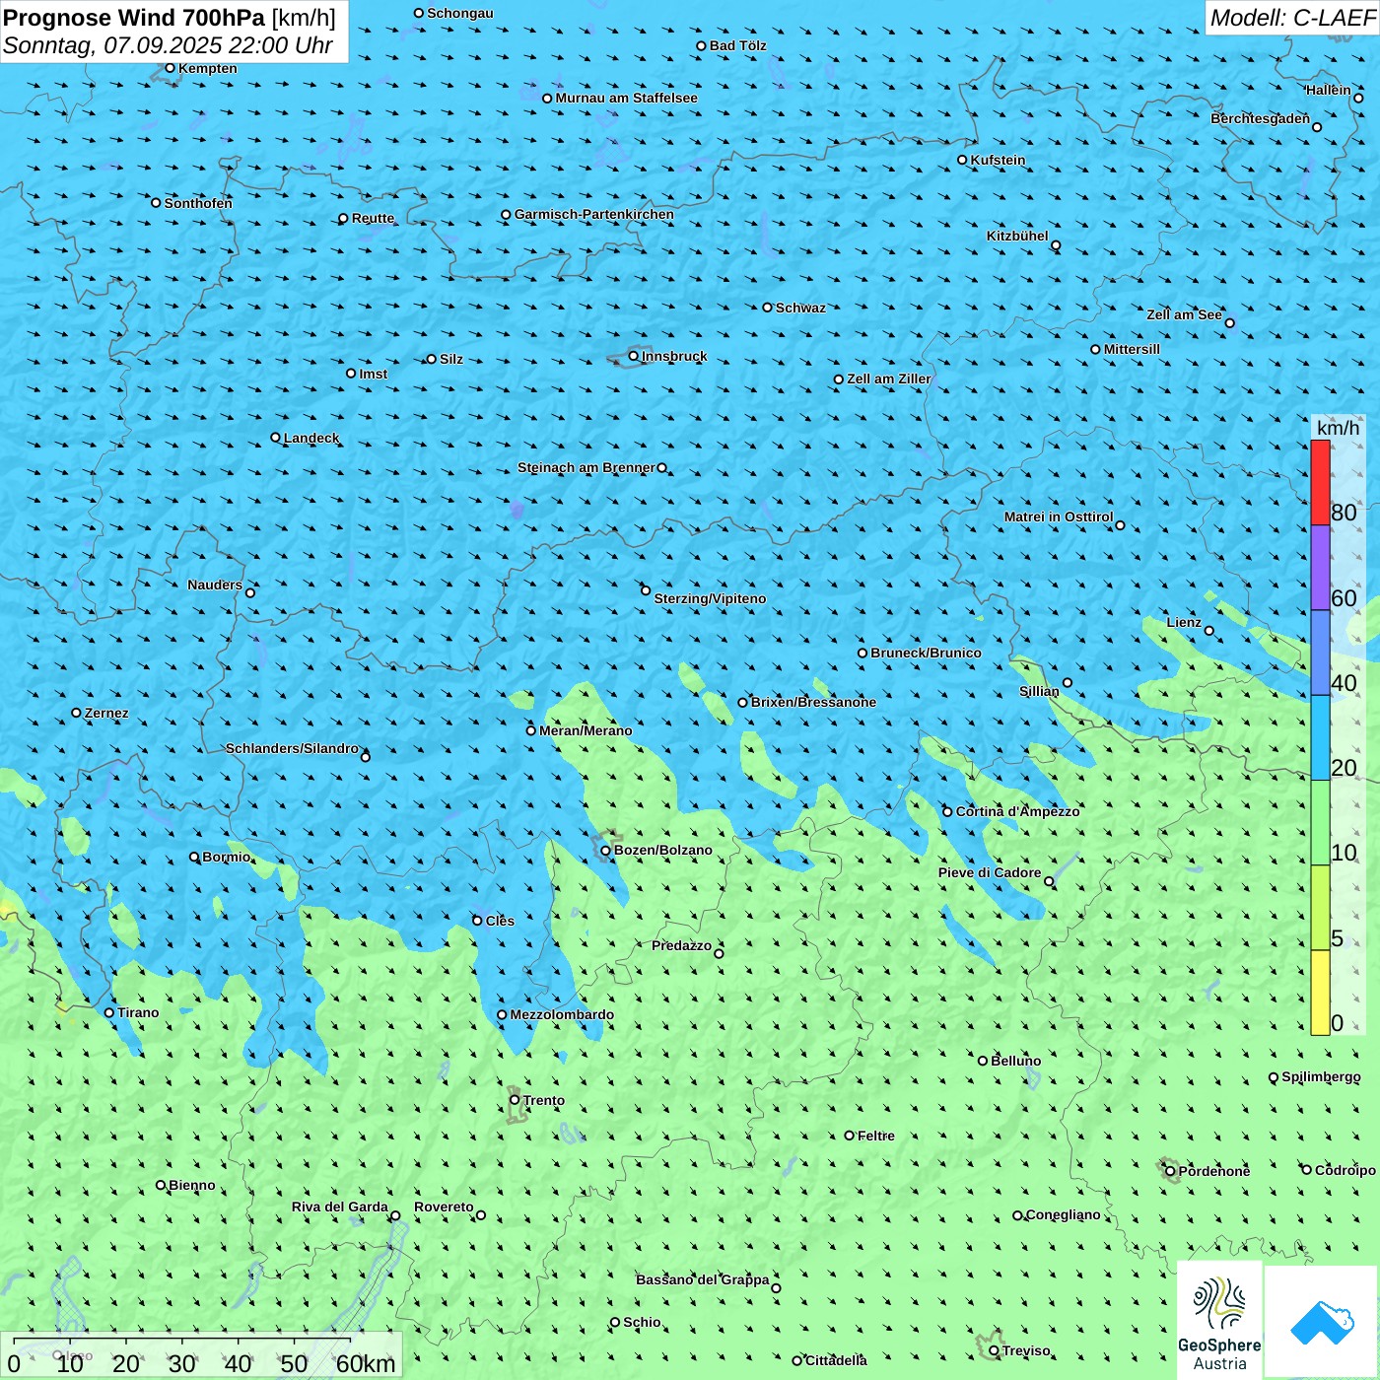Viewport: 1380px width, 1380px height.
Task: Click the 'Matrei in Osttirol' label
Action: (x=1059, y=517)
